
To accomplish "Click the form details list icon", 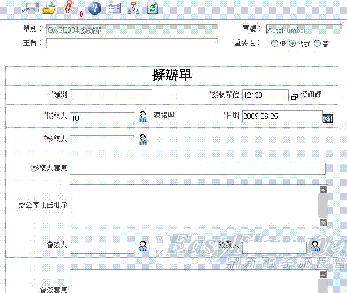I will click(x=114, y=8).
